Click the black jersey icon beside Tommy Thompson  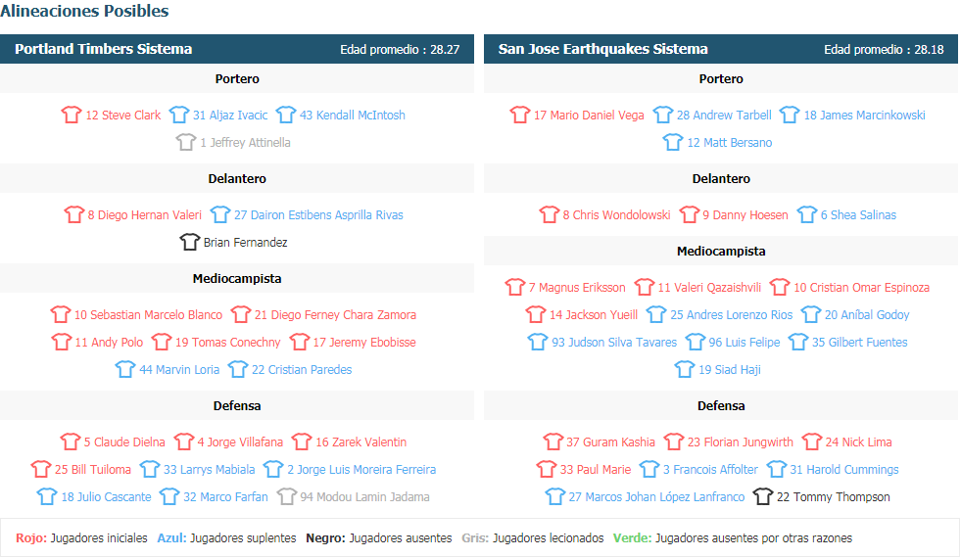point(762,496)
